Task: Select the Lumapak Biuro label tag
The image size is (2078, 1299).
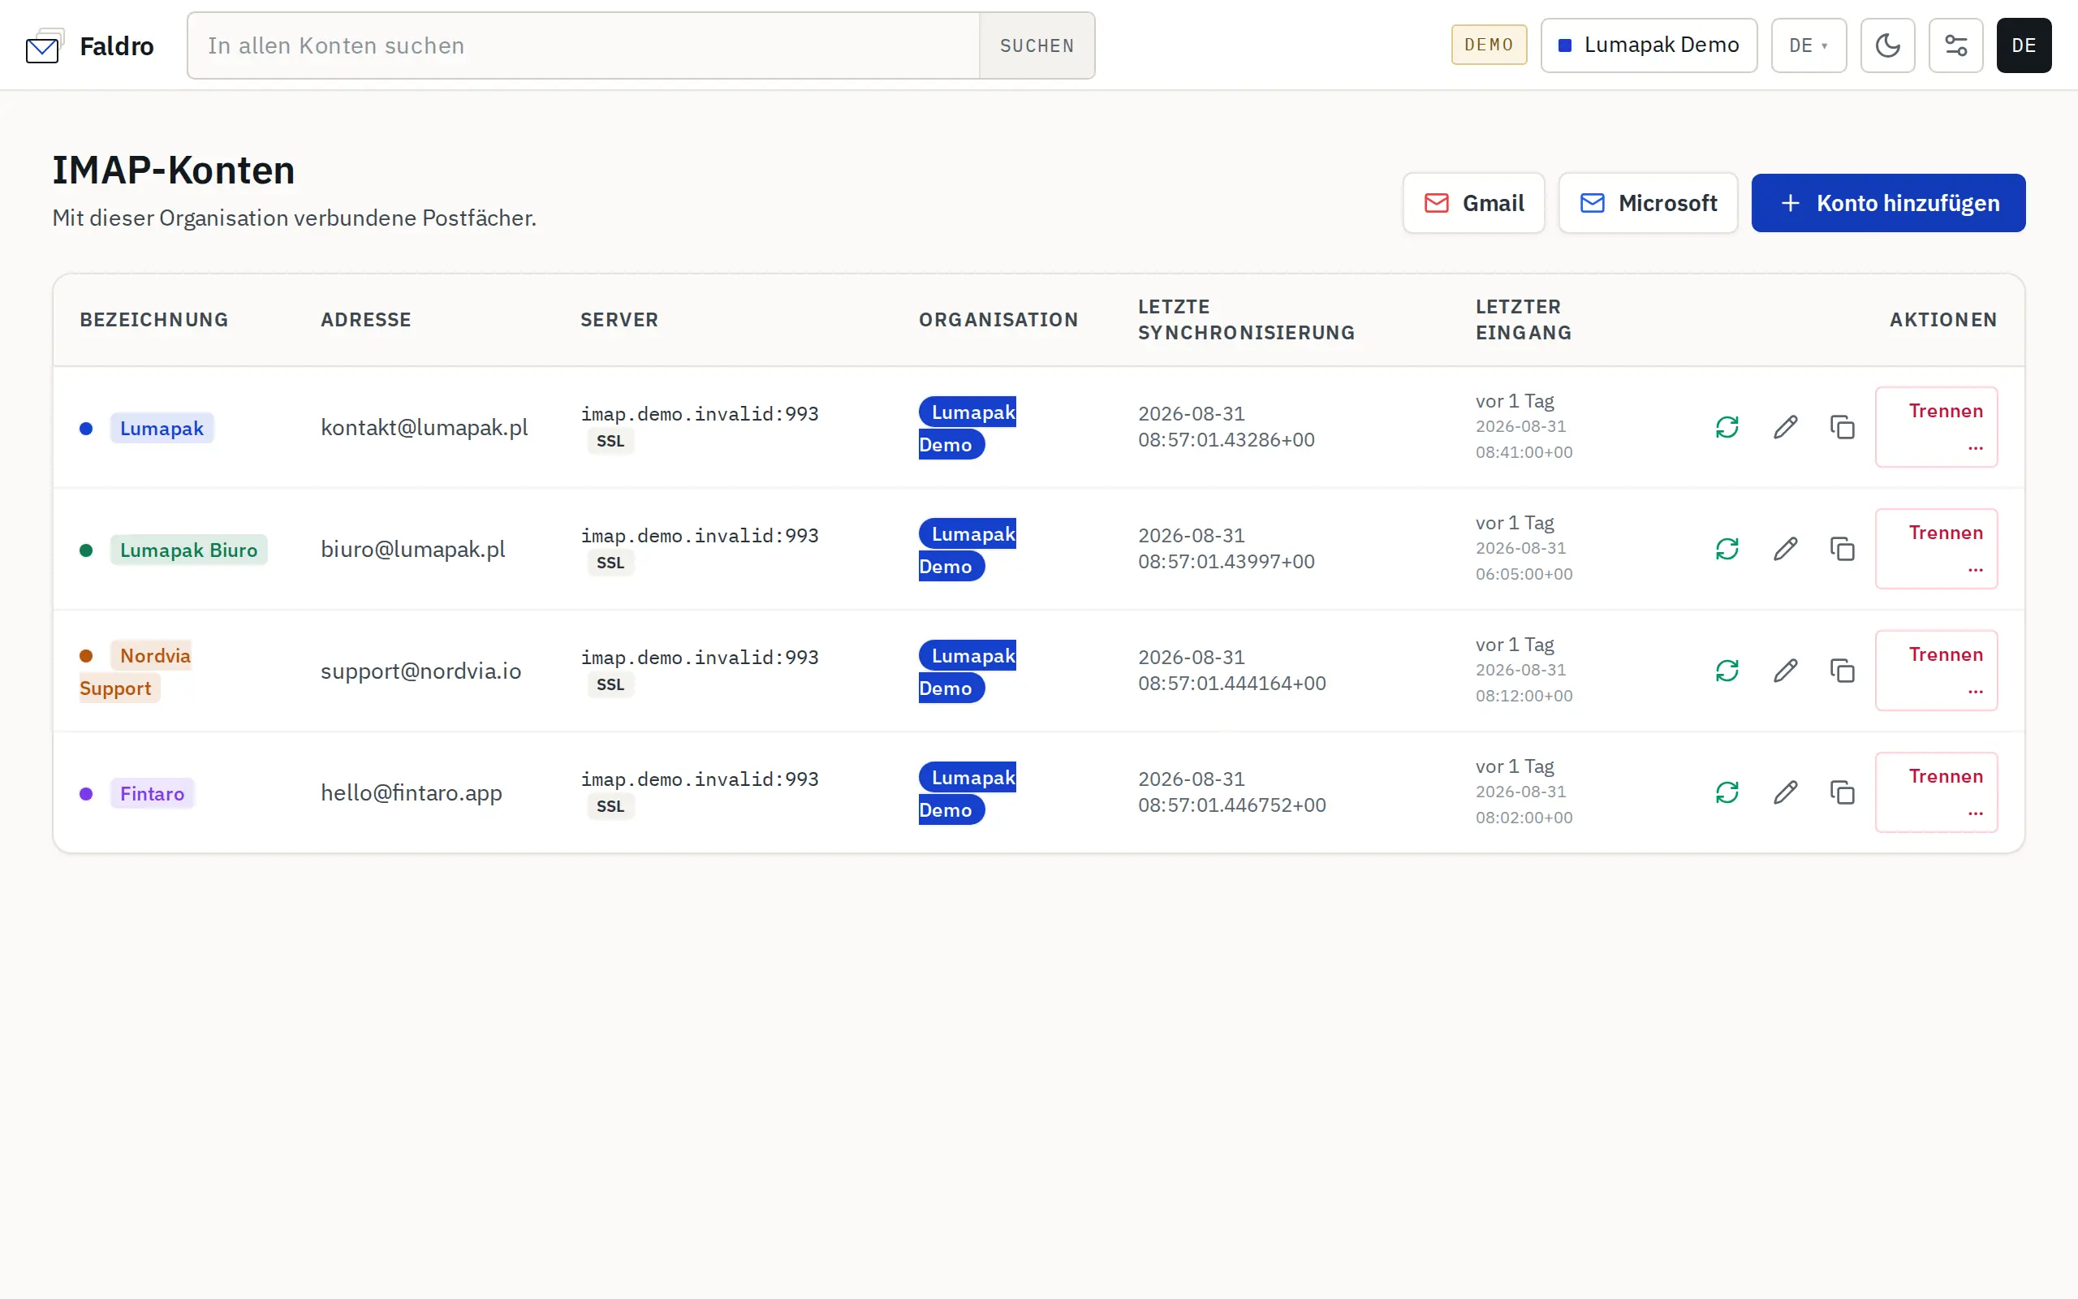Action: click(189, 550)
